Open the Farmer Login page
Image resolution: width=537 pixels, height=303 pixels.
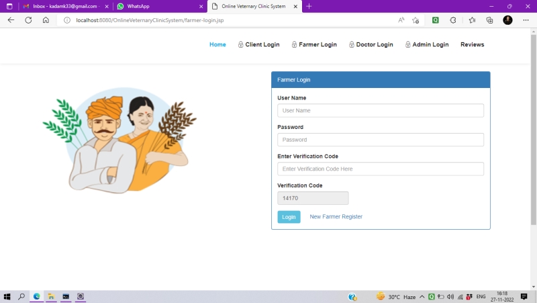(314, 44)
